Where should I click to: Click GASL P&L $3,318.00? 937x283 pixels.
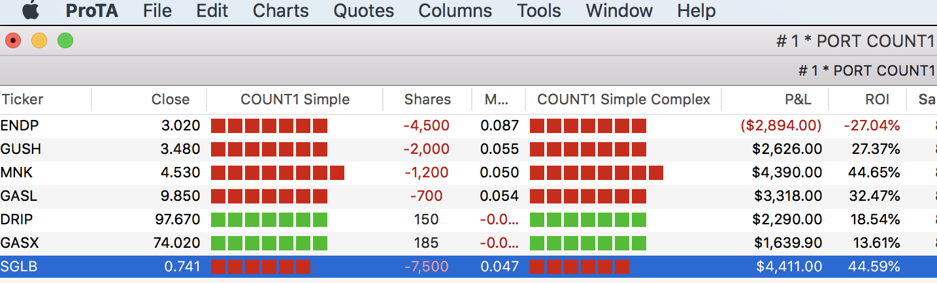[x=787, y=196]
